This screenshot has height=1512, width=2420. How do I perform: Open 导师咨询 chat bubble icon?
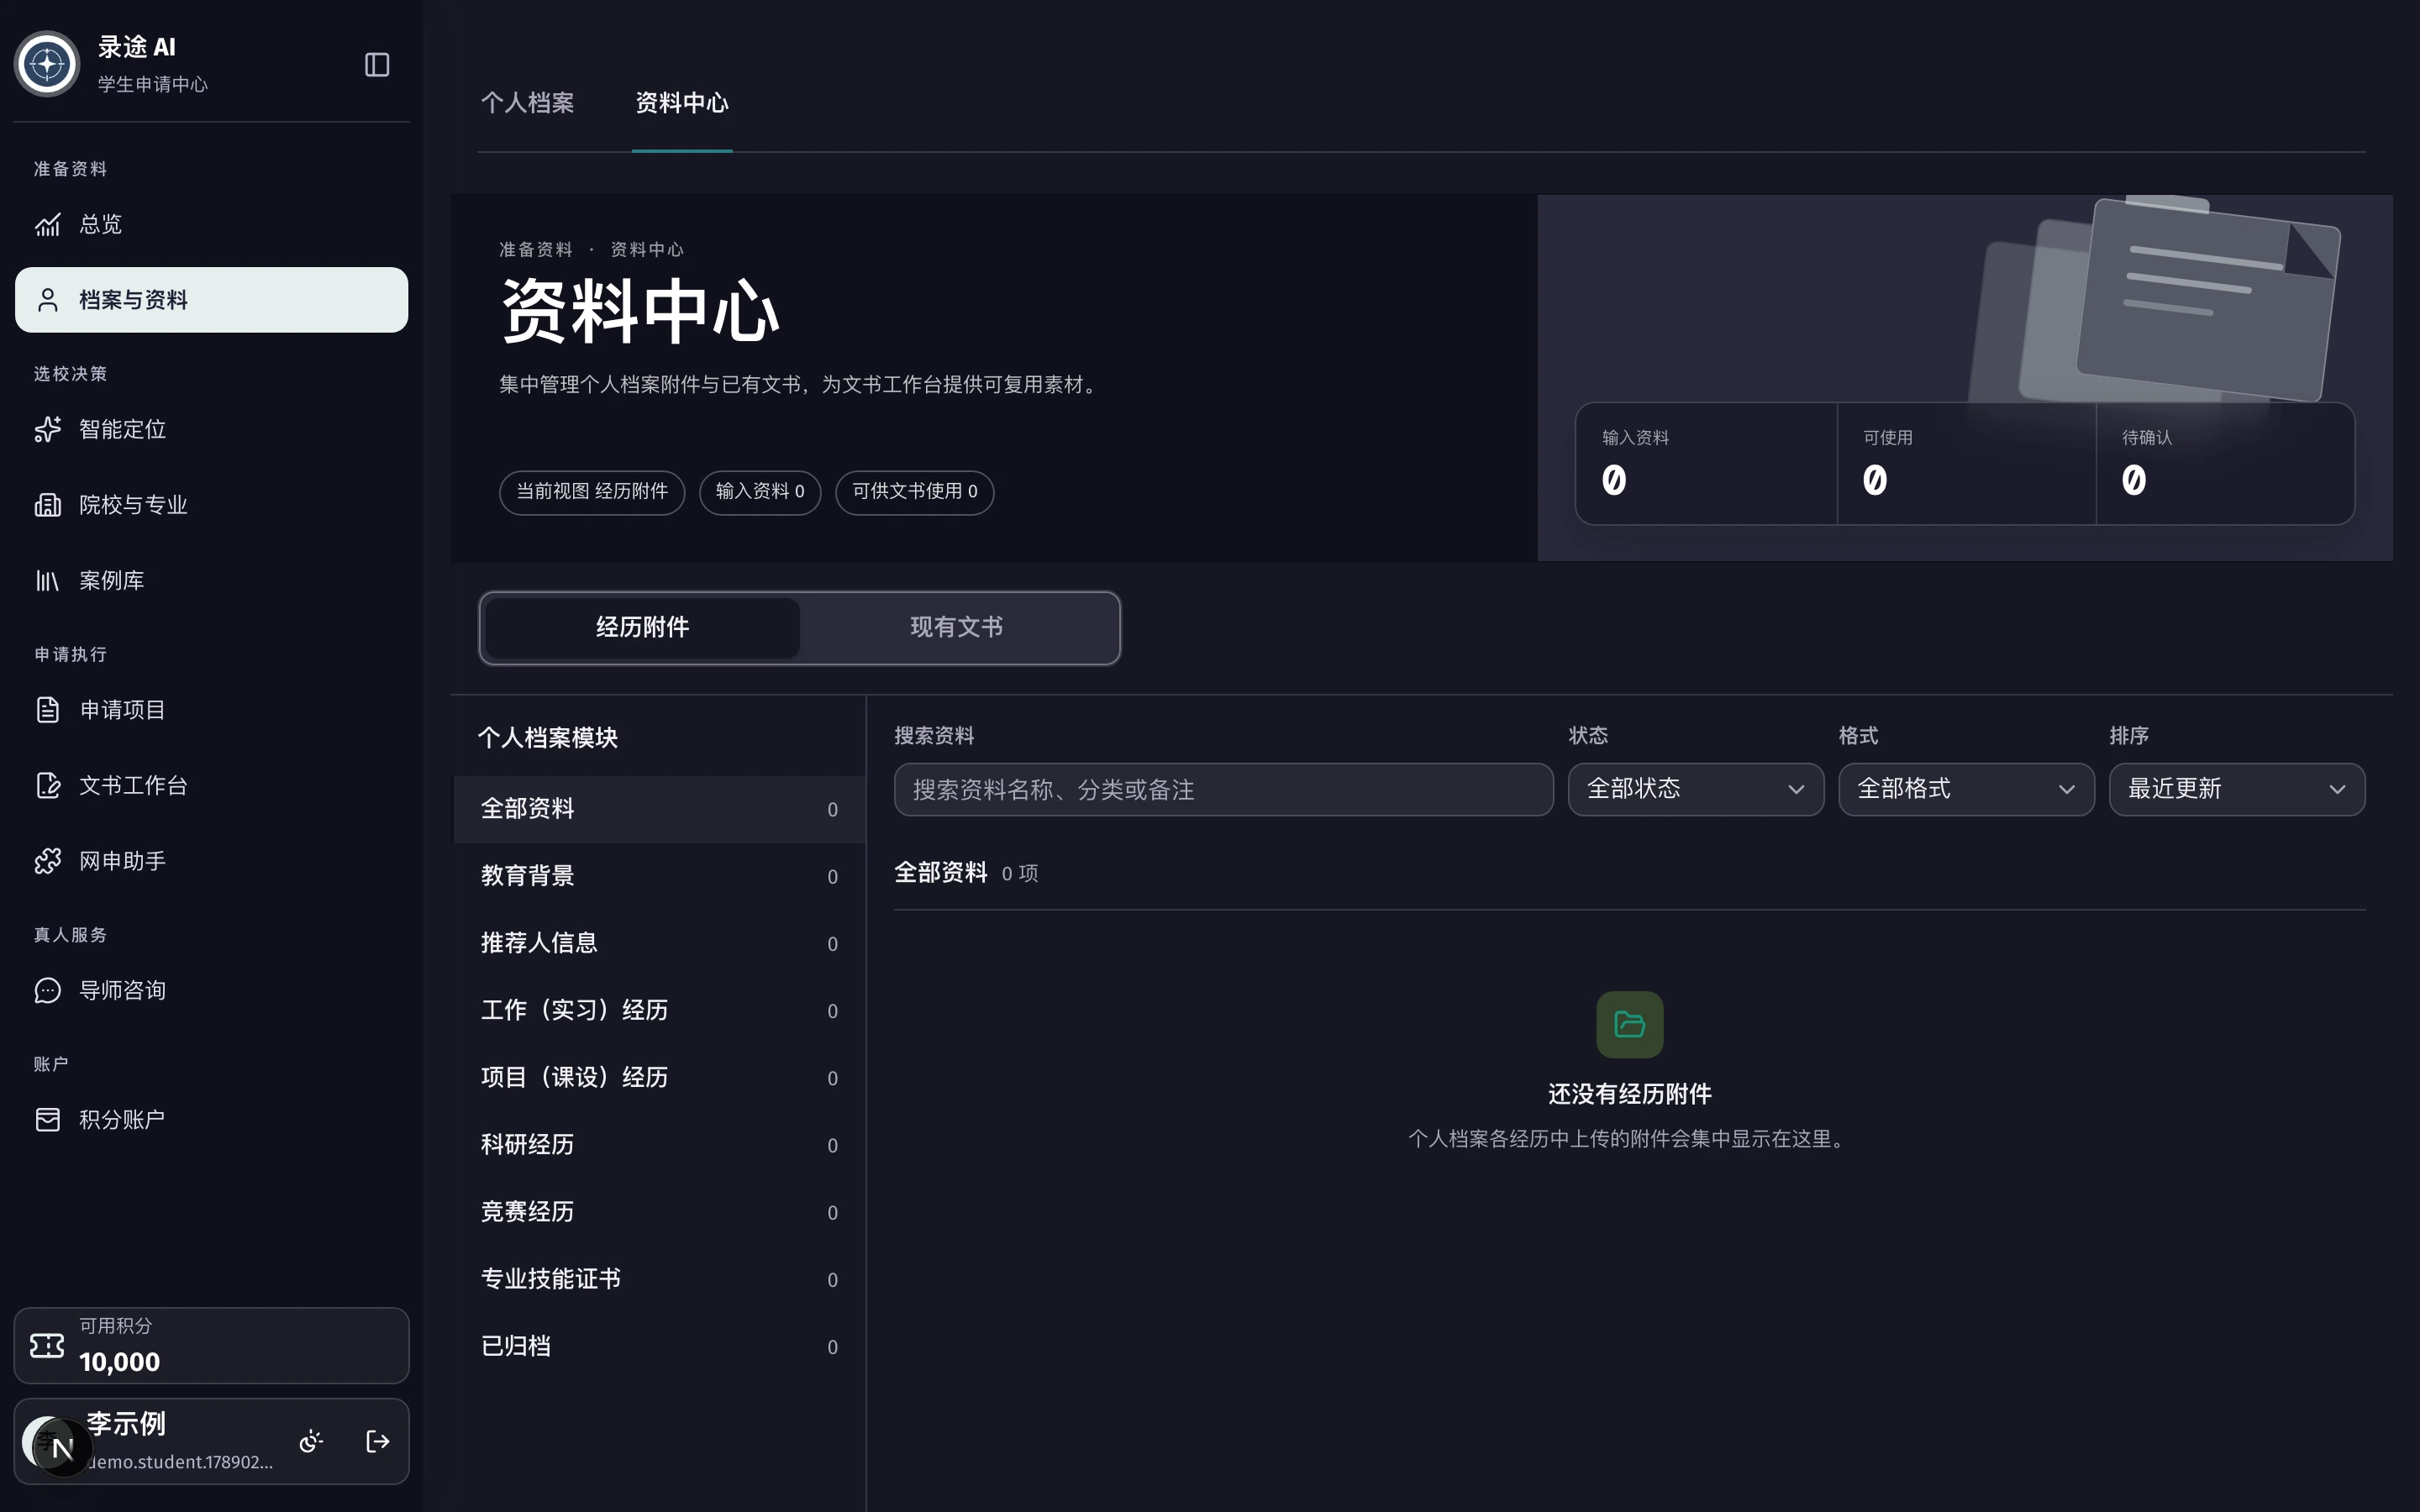48,991
